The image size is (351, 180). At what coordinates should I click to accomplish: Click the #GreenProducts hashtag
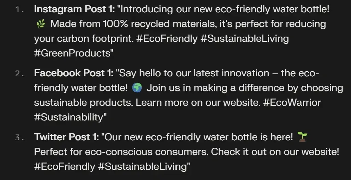tap(72, 53)
